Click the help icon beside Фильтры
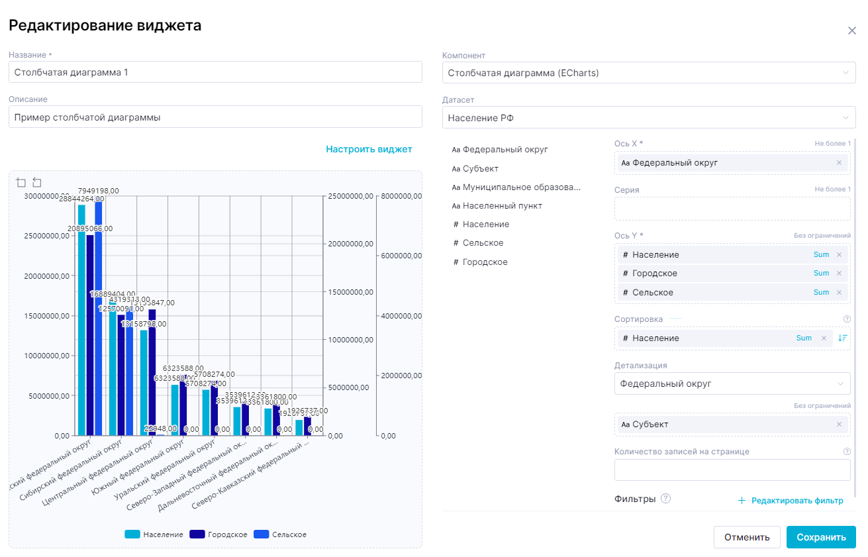Viewport: 868px width, 557px height. (665, 499)
